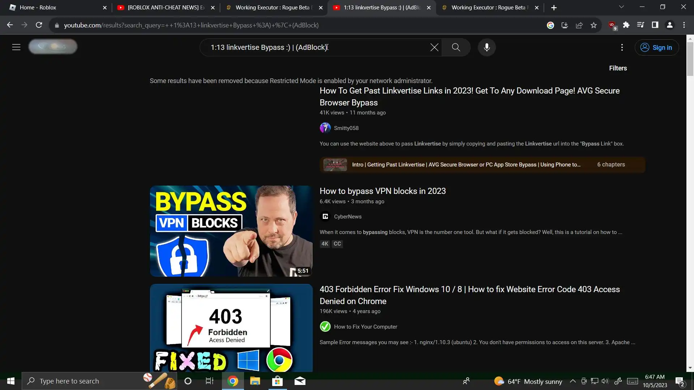Open How to bypass VPN blocks video title
Screen dimensions: 694x390
click(382, 191)
